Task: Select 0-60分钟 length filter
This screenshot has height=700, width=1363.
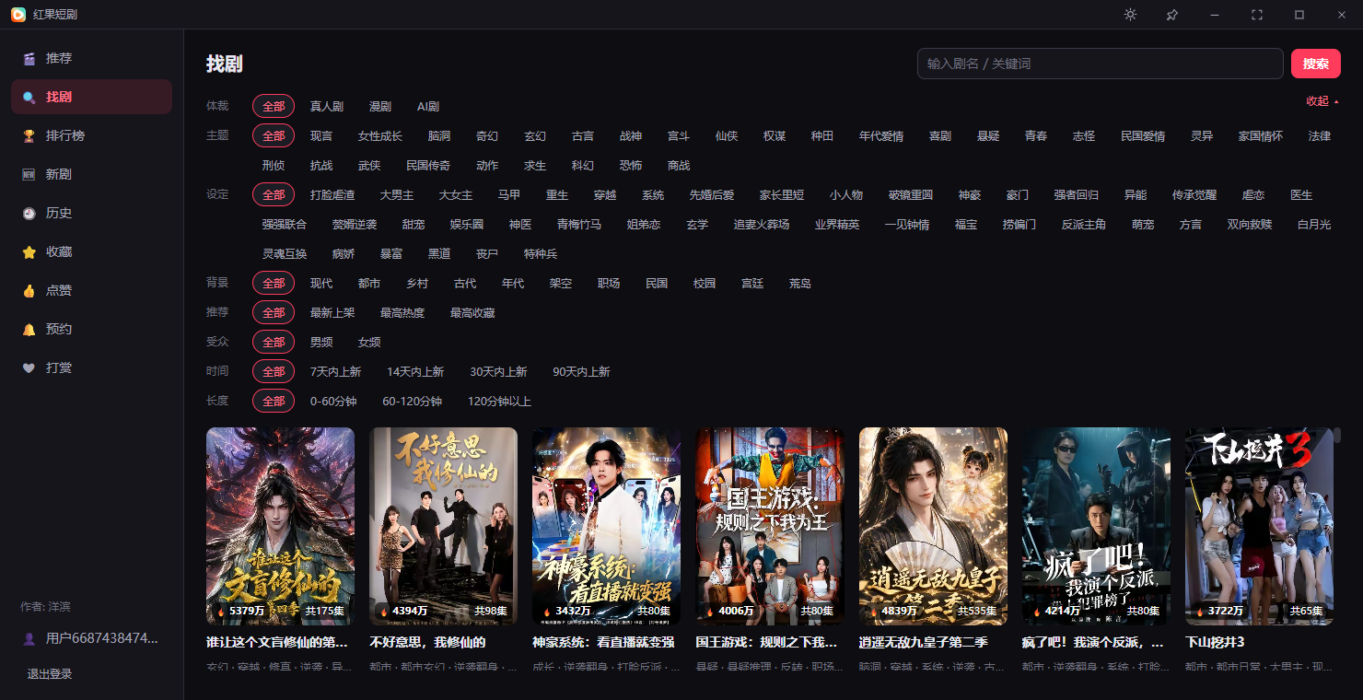Action: [333, 402]
